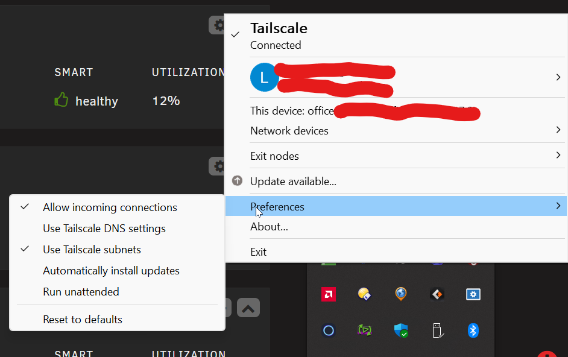This screenshot has height=357, width=568.
Task: Open Windows Security shield tray icon
Action: [401, 330]
